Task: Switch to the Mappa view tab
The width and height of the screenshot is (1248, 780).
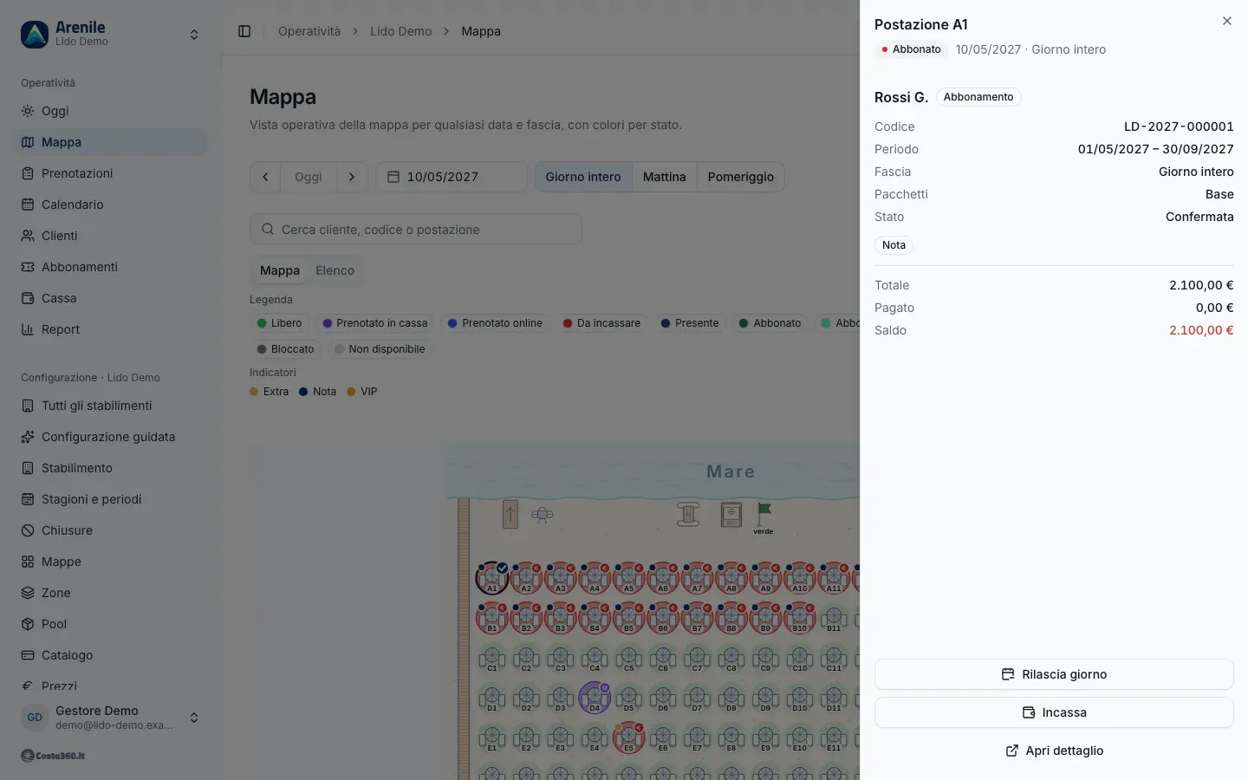Action: (x=280, y=270)
